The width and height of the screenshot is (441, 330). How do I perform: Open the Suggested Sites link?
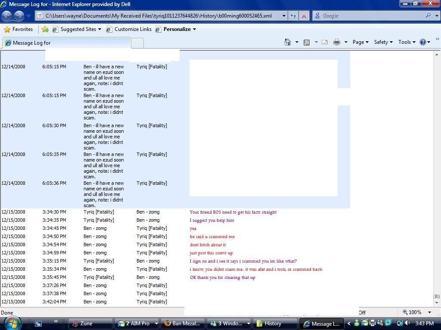[x=77, y=29]
